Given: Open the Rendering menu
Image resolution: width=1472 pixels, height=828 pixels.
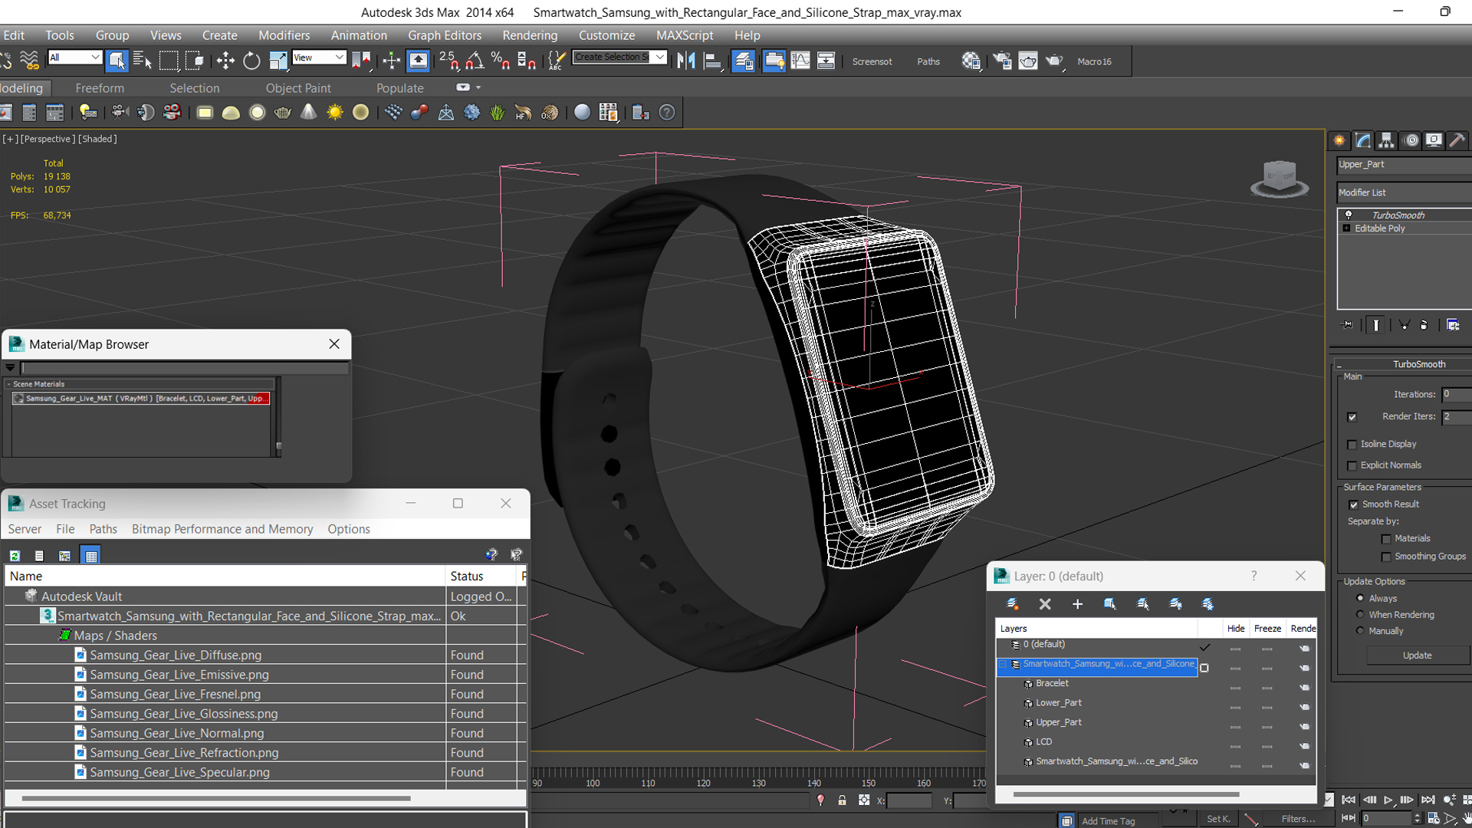Looking at the screenshot, I should 530,35.
